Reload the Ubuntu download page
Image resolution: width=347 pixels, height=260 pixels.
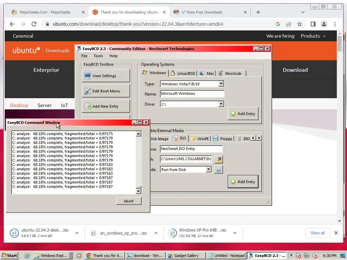34,24
